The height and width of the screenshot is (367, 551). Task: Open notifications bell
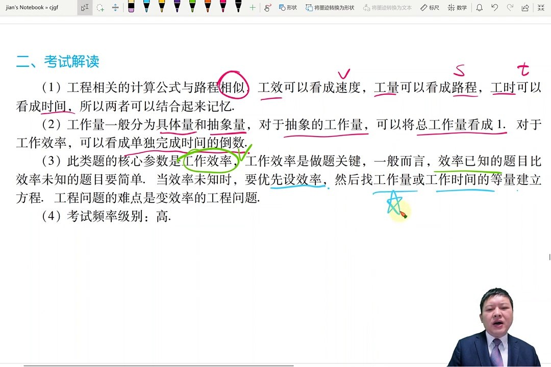[479, 7]
